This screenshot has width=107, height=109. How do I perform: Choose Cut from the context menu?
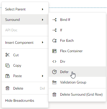point(25,55)
